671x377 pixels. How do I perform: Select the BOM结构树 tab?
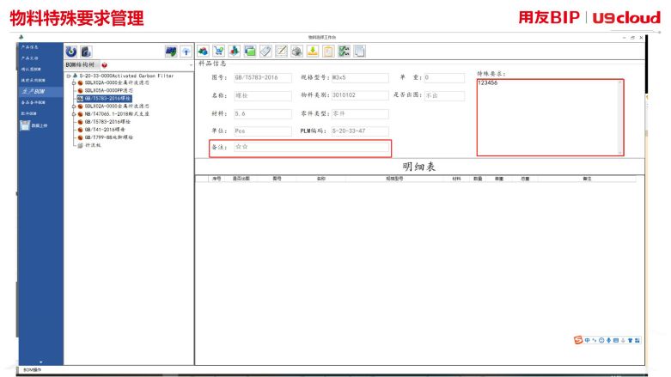(80, 64)
